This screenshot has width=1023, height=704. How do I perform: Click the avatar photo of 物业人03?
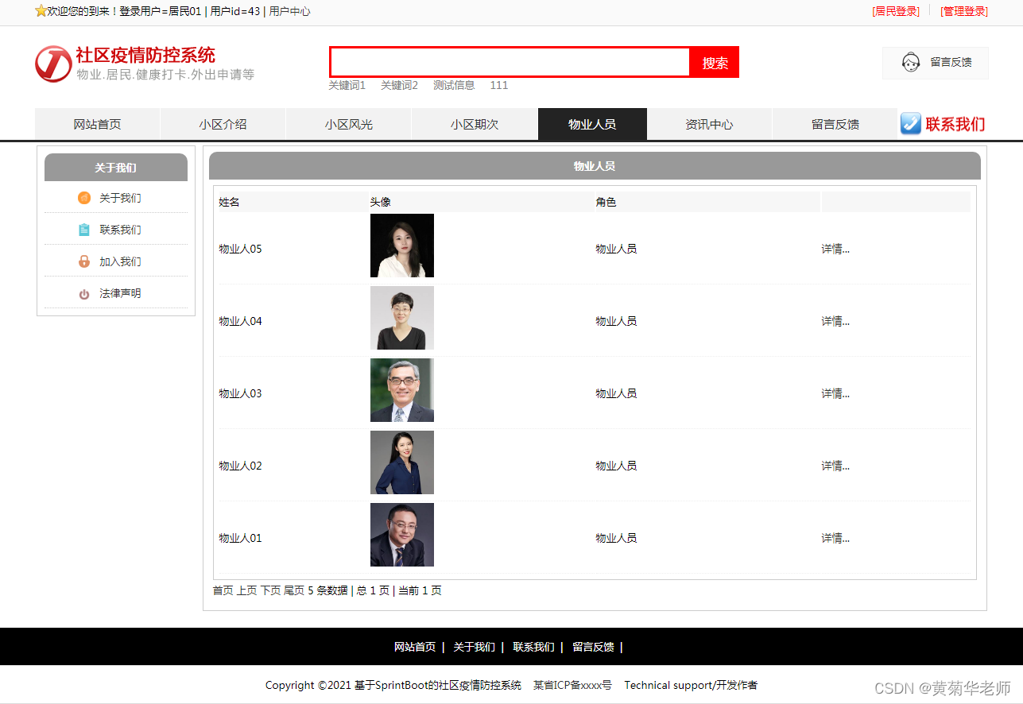[x=402, y=390]
